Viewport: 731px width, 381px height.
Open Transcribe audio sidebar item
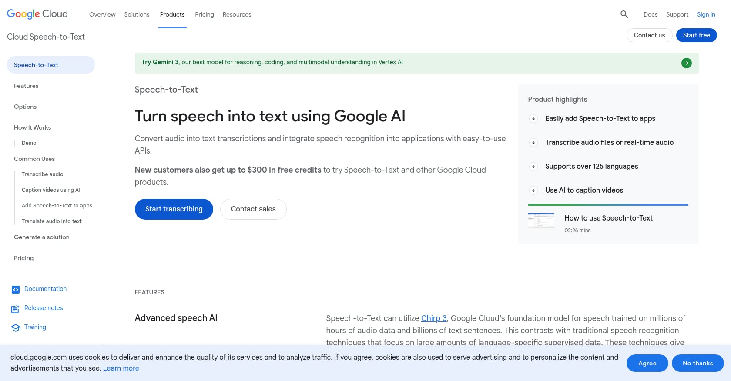(x=42, y=174)
